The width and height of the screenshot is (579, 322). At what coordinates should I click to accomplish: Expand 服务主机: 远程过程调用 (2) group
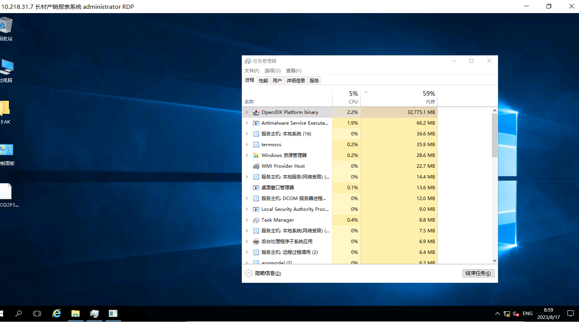pos(247,252)
